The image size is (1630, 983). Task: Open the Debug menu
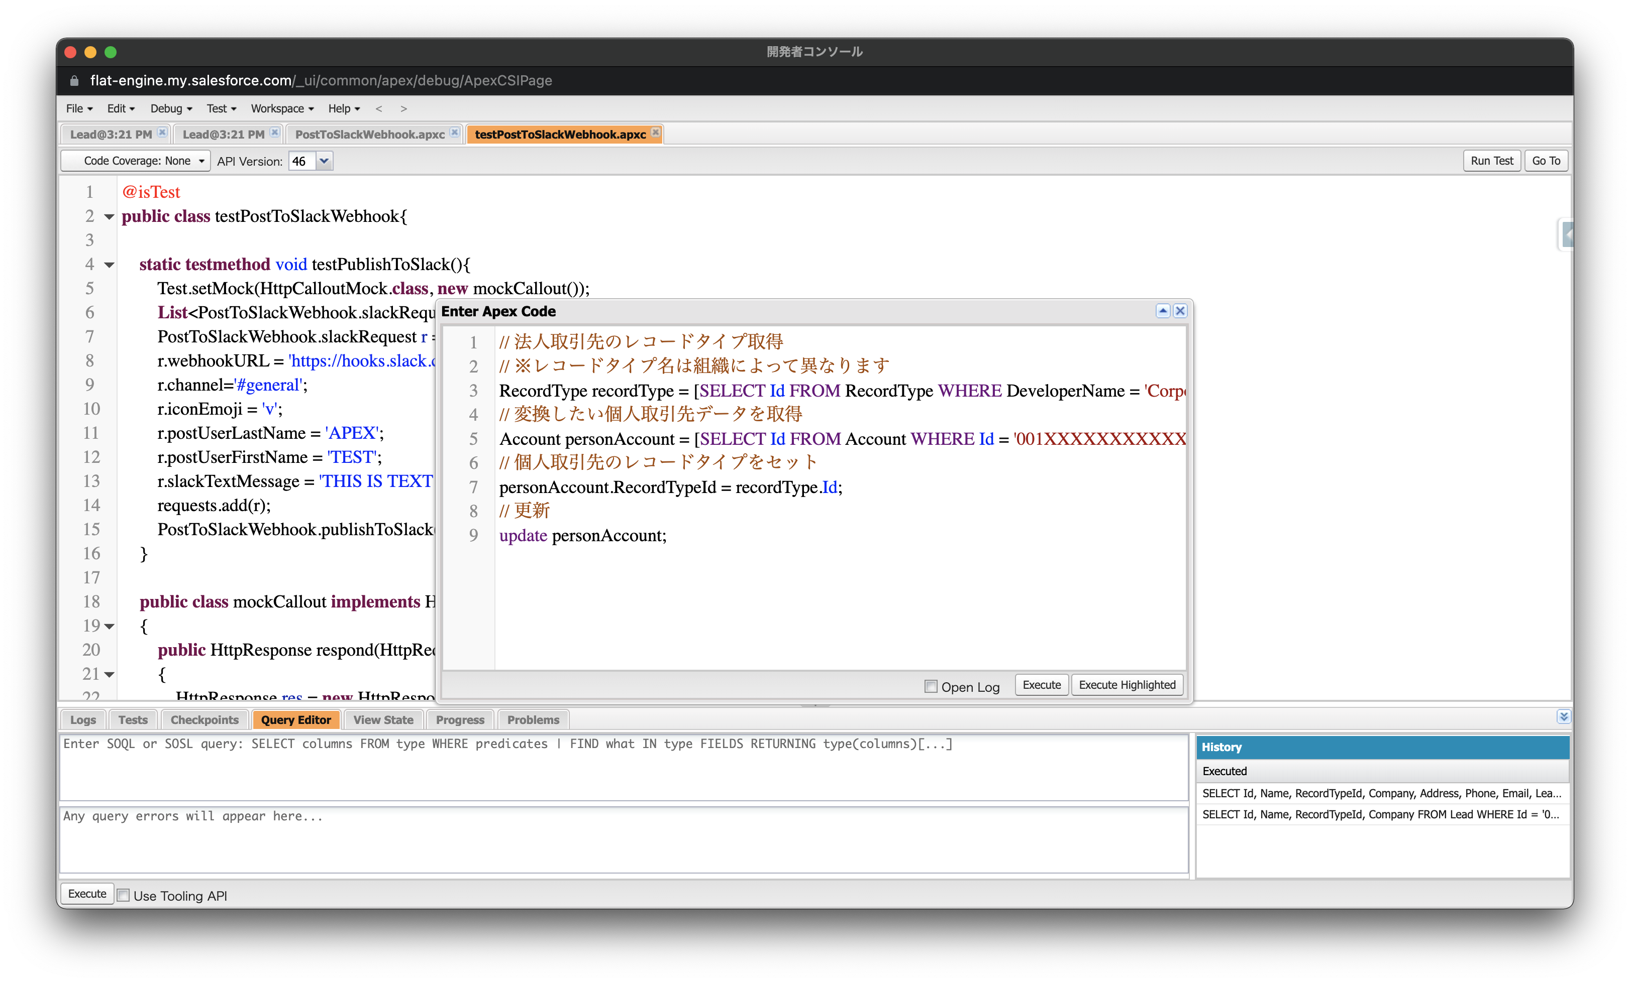pyautogui.click(x=171, y=108)
